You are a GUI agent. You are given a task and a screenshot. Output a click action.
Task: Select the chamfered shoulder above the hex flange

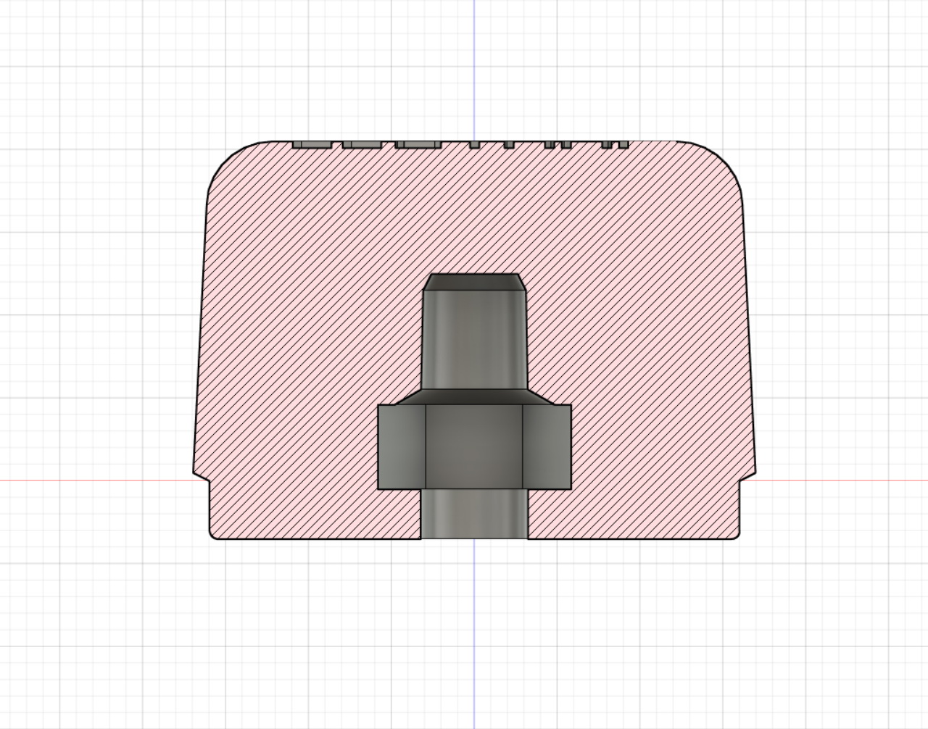point(475,400)
